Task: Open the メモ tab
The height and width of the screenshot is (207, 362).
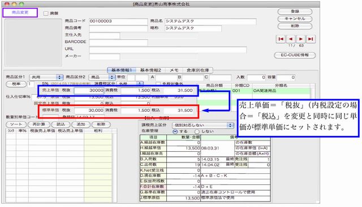Action: (x=174, y=71)
